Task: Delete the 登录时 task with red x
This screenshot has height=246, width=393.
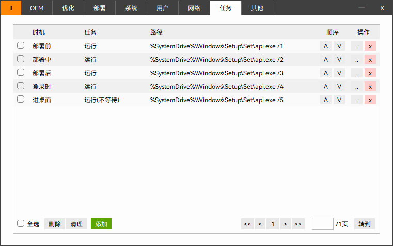Action: (370, 87)
